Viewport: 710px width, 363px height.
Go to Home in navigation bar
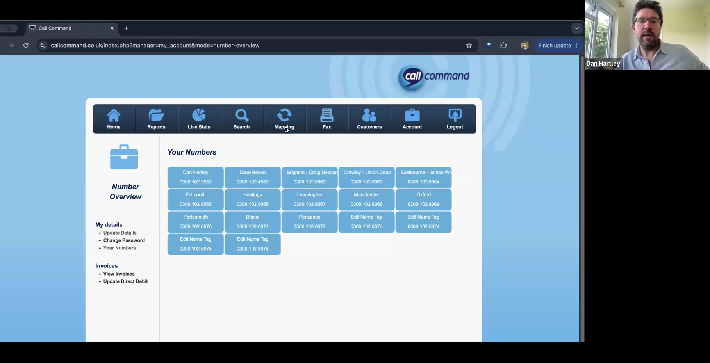point(114,119)
